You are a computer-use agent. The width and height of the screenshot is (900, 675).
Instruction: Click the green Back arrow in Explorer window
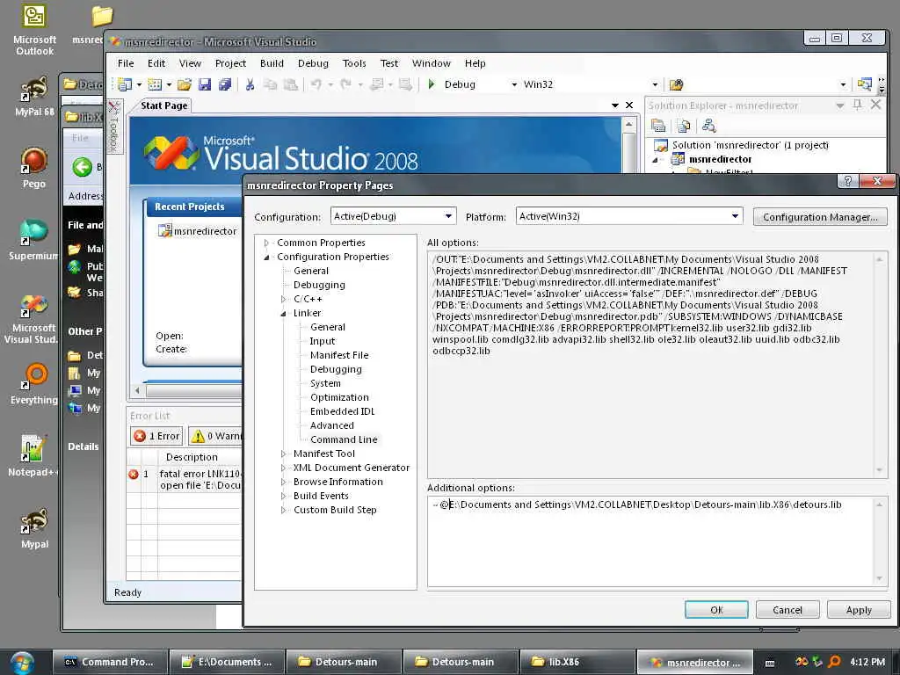click(x=82, y=167)
